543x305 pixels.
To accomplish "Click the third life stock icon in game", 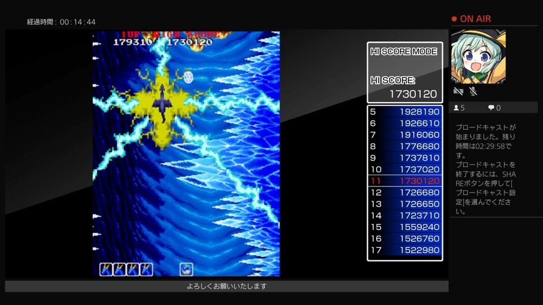I will pos(133,269).
